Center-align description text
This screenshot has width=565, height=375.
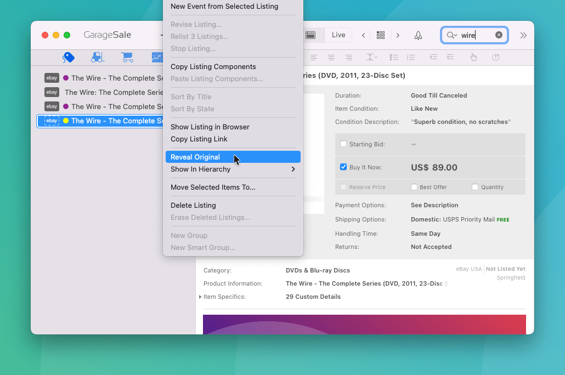click(331, 57)
